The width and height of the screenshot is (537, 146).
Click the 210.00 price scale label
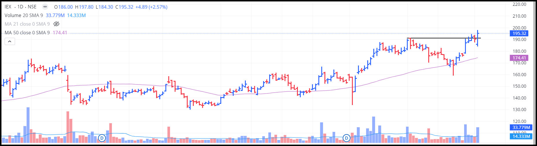[x=519, y=16]
